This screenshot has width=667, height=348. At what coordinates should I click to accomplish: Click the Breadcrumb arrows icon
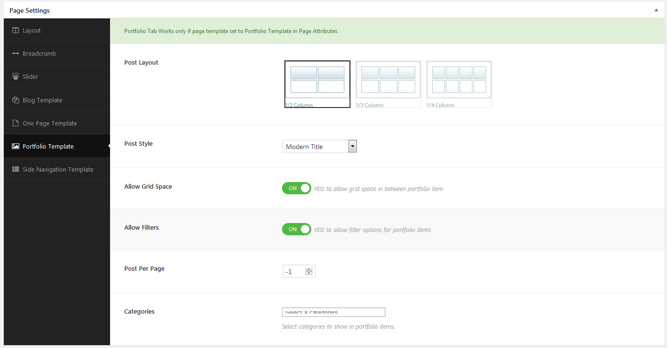16,53
